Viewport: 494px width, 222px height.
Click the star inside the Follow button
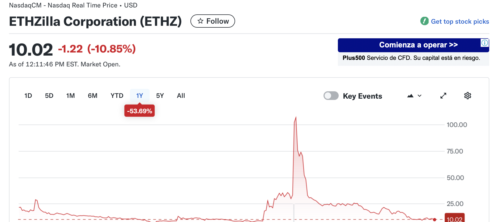200,21
